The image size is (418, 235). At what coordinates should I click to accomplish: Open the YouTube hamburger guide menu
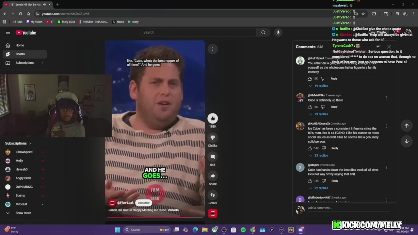pyautogui.click(x=8, y=32)
